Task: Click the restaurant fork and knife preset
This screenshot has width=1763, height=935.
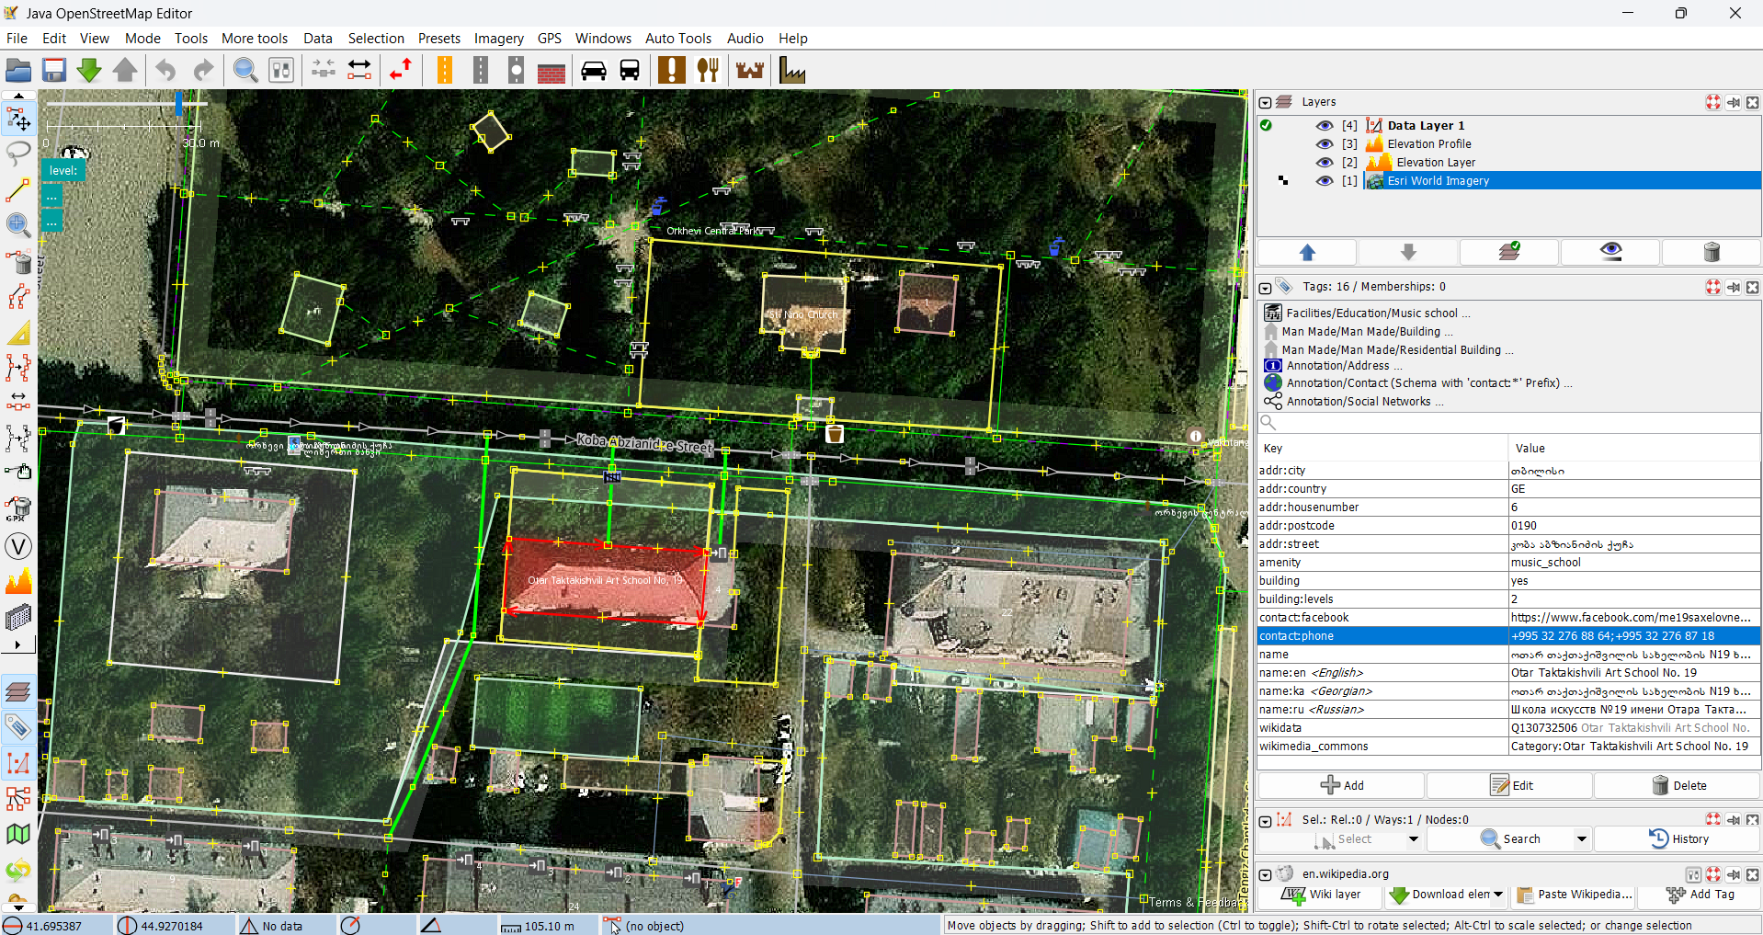Action: click(708, 71)
